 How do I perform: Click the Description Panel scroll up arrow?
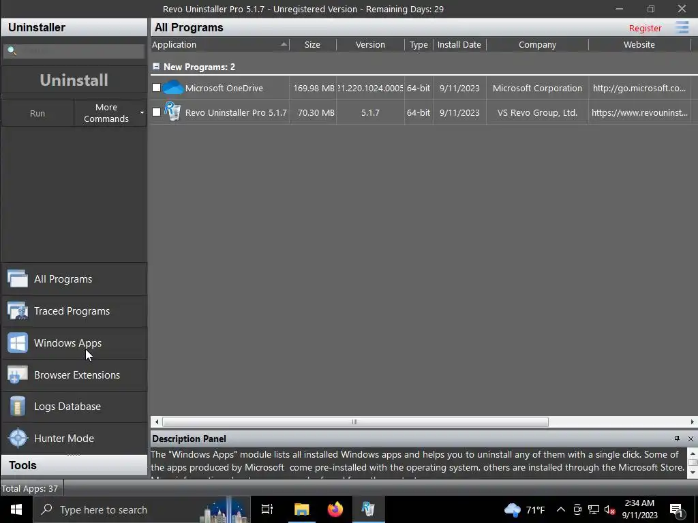coord(693,454)
